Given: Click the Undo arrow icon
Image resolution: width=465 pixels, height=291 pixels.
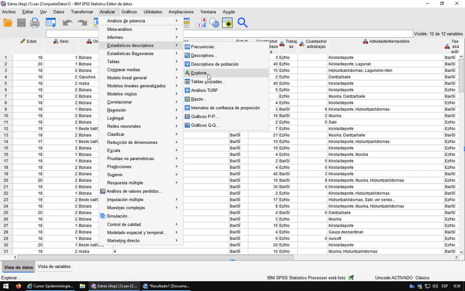Looking at the screenshot, I should coord(67,23).
